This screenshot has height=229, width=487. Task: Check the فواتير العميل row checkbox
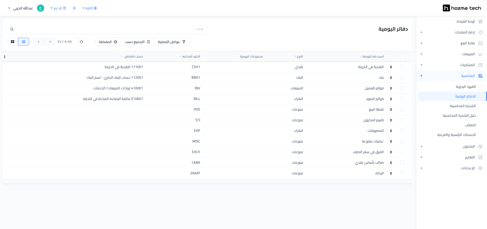[x=402, y=88]
